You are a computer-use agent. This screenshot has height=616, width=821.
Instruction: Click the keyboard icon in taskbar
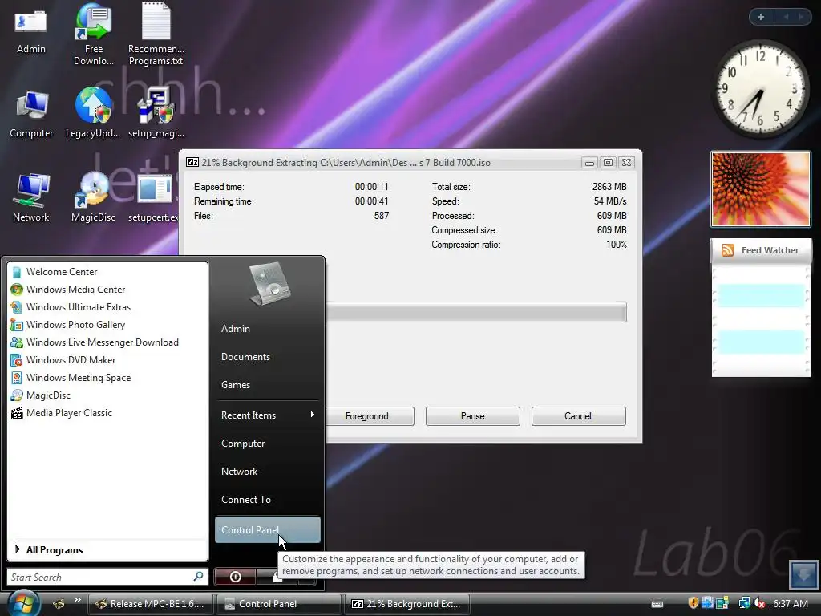tap(657, 604)
